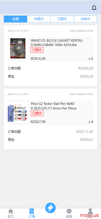Select order number UB2412080639129784

[82, 31]
